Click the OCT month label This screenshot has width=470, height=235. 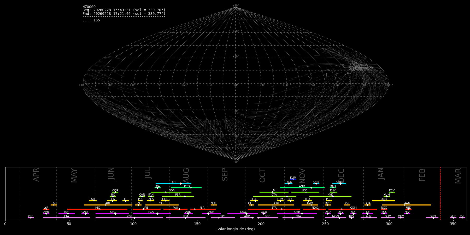[x=263, y=175]
